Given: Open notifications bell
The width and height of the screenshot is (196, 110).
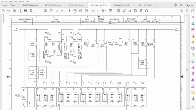Looking at the screenshot, I should 181,5.
